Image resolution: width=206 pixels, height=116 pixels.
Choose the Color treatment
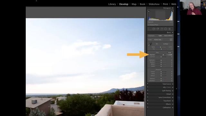pyautogui.click(x=160, y=36)
